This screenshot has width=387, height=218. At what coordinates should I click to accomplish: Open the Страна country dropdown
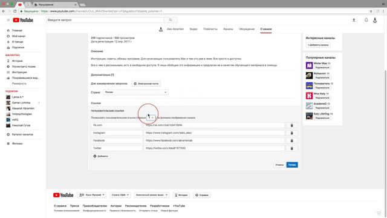(x=135, y=92)
